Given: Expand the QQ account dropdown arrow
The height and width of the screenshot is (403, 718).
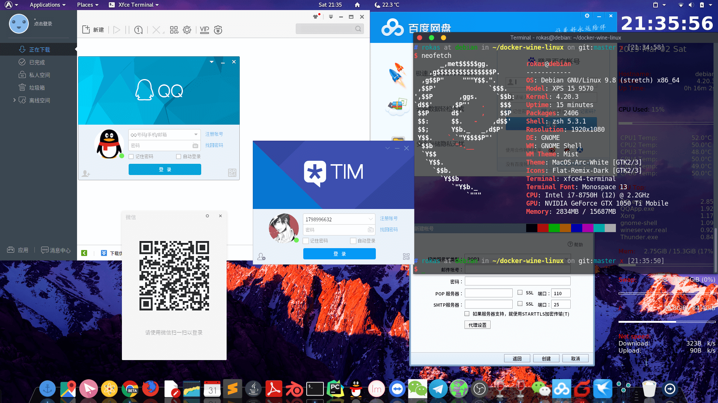Looking at the screenshot, I should coord(196,134).
